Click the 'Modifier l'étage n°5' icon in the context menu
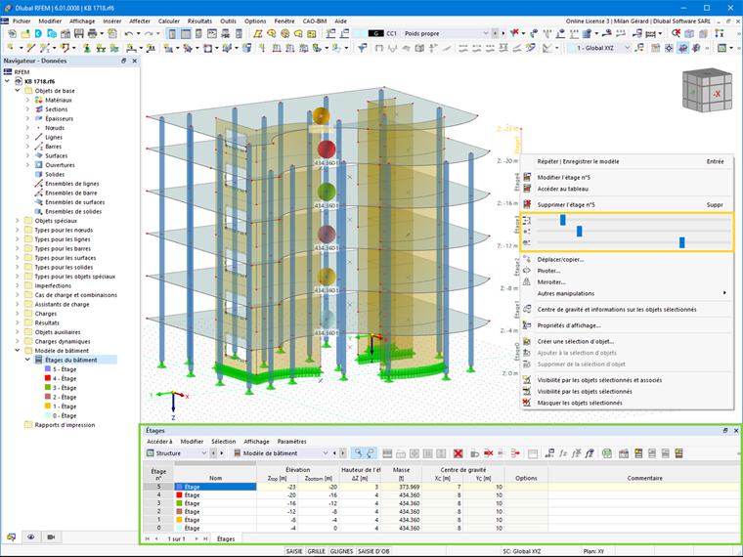This screenshot has width=743, height=557. tap(527, 177)
